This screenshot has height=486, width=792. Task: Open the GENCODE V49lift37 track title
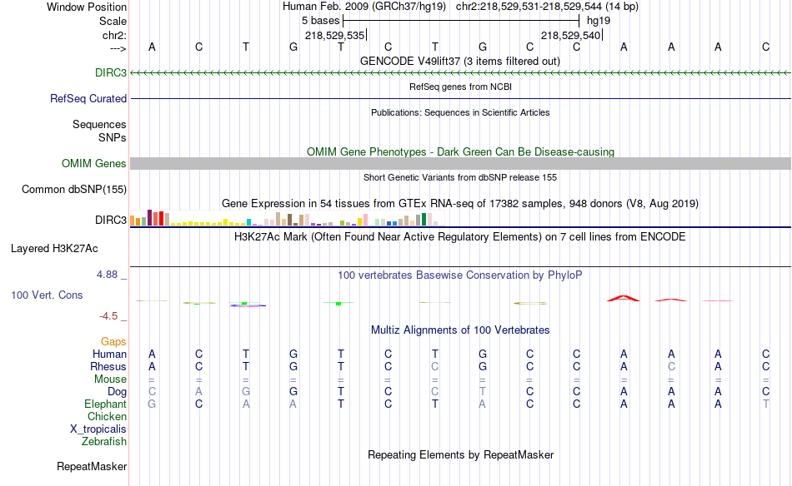(x=459, y=61)
